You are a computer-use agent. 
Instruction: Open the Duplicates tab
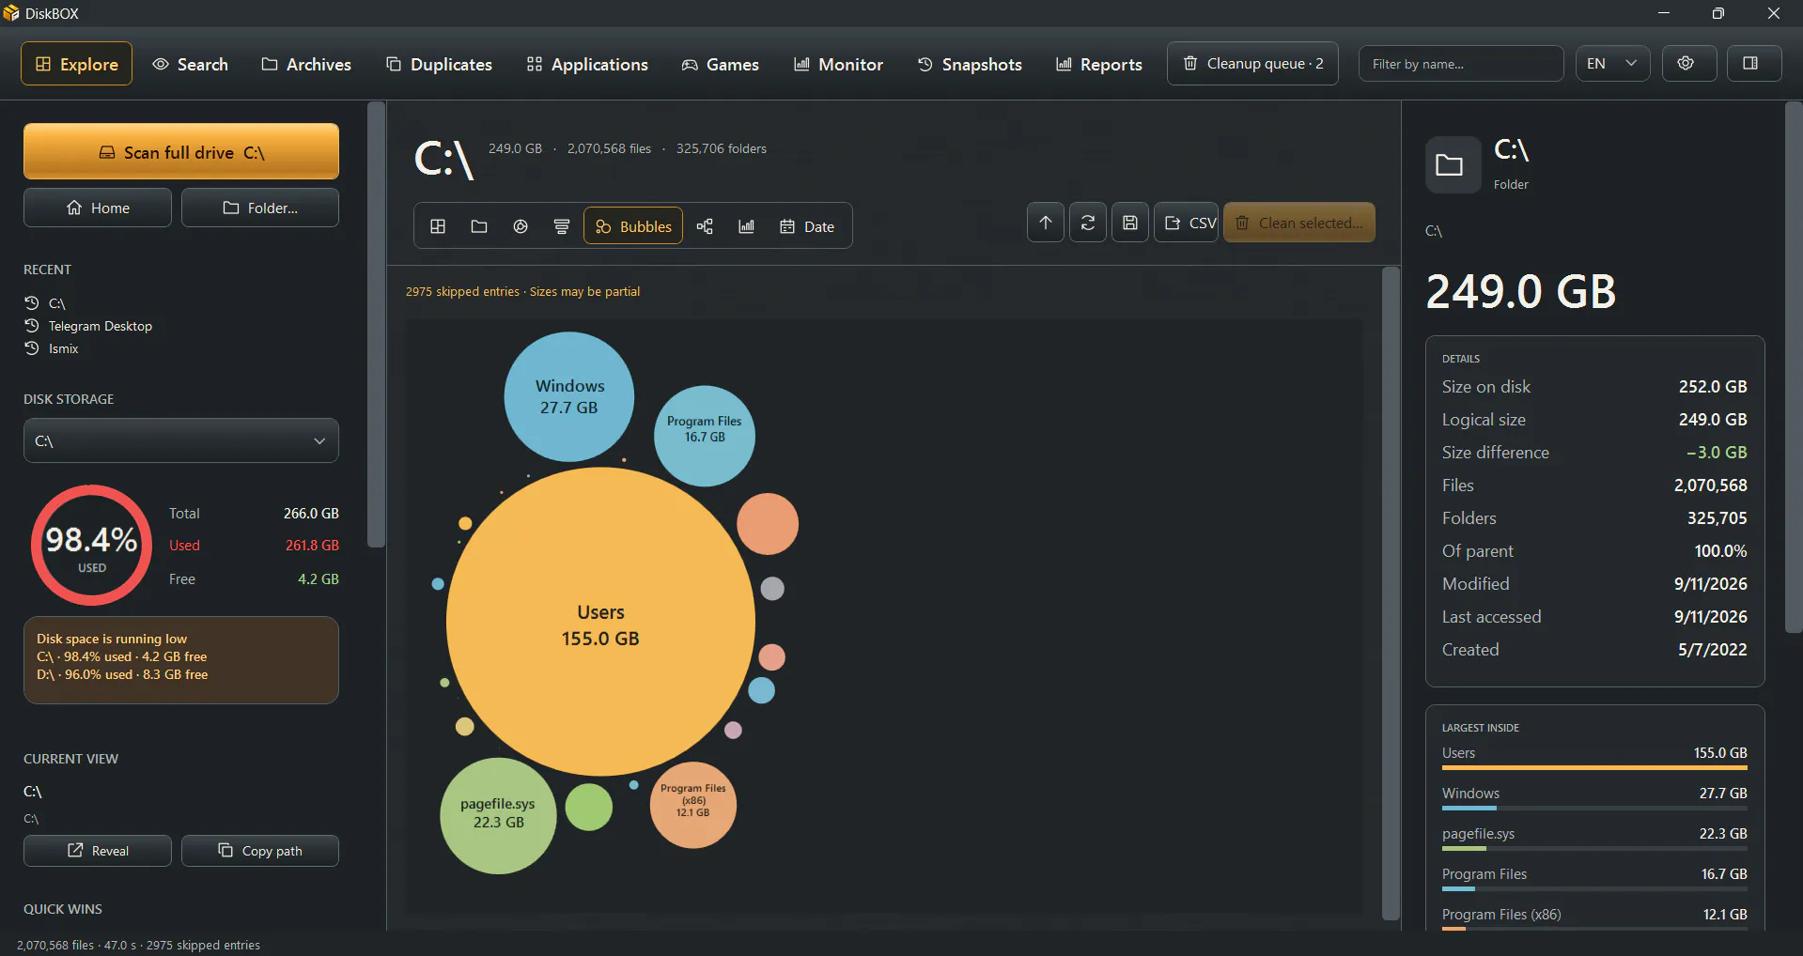(439, 64)
